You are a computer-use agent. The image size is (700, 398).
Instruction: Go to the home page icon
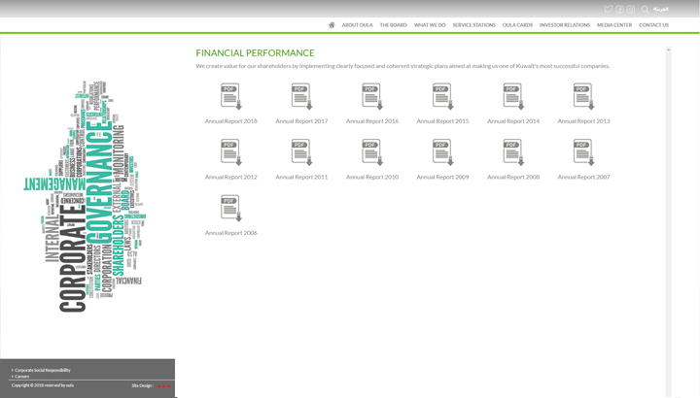point(332,25)
